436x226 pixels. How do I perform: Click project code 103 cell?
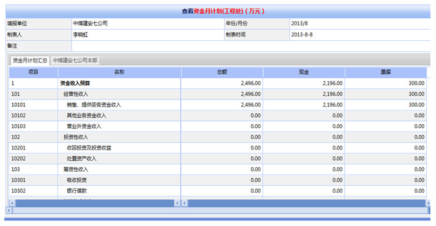[33, 169]
